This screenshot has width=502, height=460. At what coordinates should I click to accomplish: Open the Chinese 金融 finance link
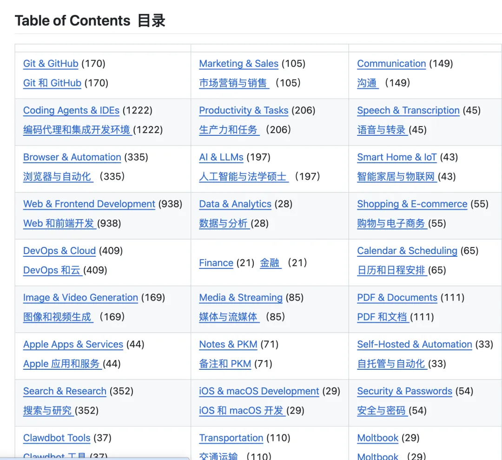click(271, 263)
